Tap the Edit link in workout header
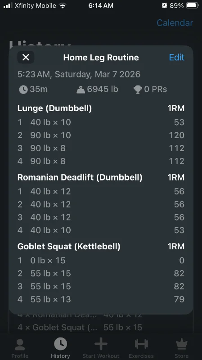Viewport: 202px width, 360px height. pyautogui.click(x=176, y=57)
